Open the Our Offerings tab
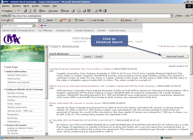The width and height of the screenshot is (193, 140). (x=45, y=30)
